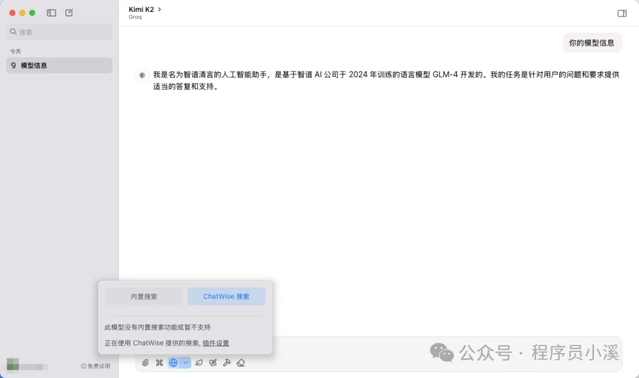The height and width of the screenshot is (378, 639).
Task: Click the assistant reply about GLM-4
Action: click(386, 80)
